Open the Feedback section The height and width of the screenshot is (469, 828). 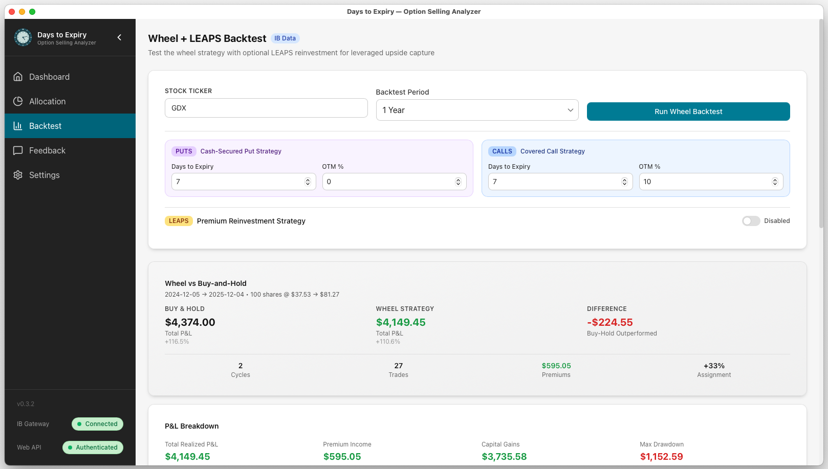point(47,150)
